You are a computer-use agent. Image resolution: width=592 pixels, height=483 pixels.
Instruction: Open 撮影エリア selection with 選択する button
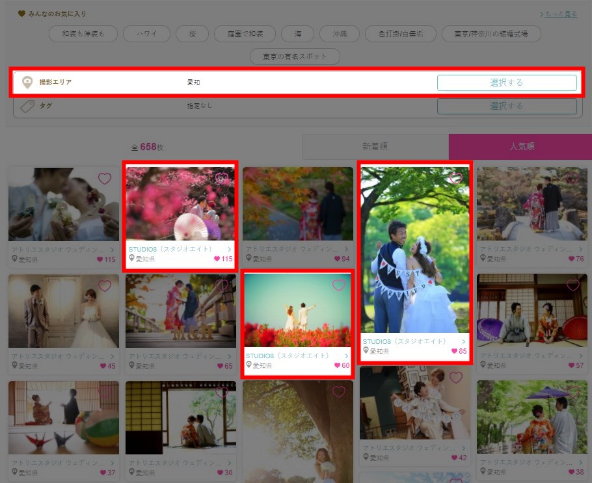(506, 83)
